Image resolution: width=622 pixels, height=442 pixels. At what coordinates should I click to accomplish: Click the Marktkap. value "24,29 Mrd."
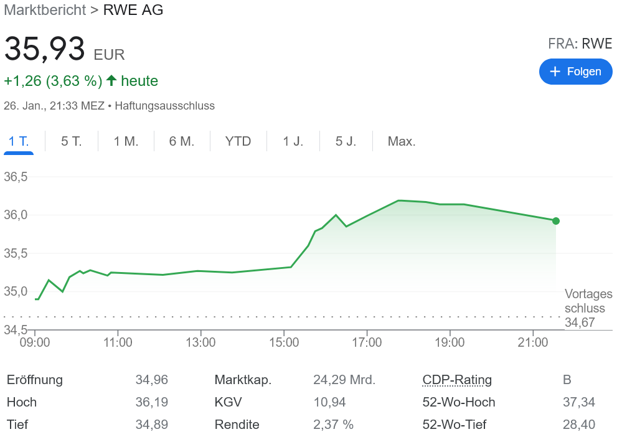coord(344,380)
